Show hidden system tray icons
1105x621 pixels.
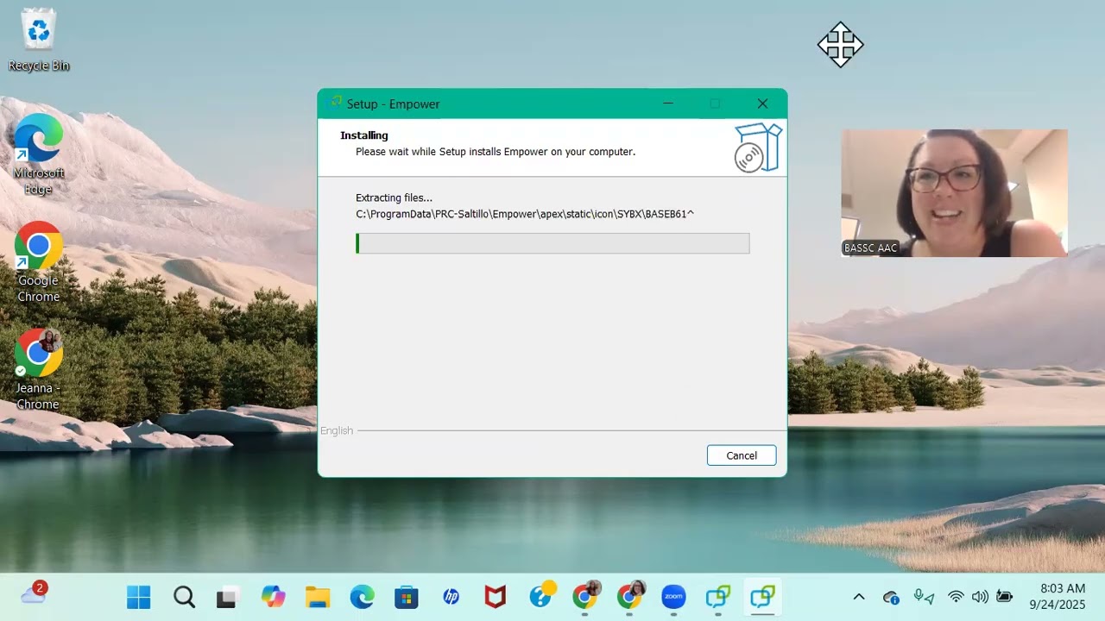tap(859, 597)
